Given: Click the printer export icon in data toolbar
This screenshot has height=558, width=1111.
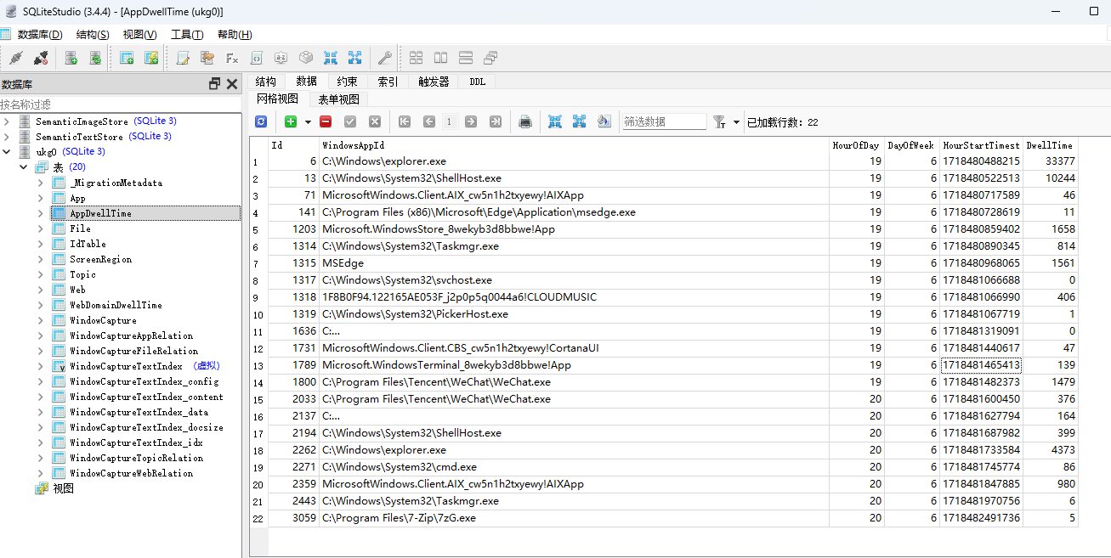Looking at the screenshot, I should tap(525, 121).
